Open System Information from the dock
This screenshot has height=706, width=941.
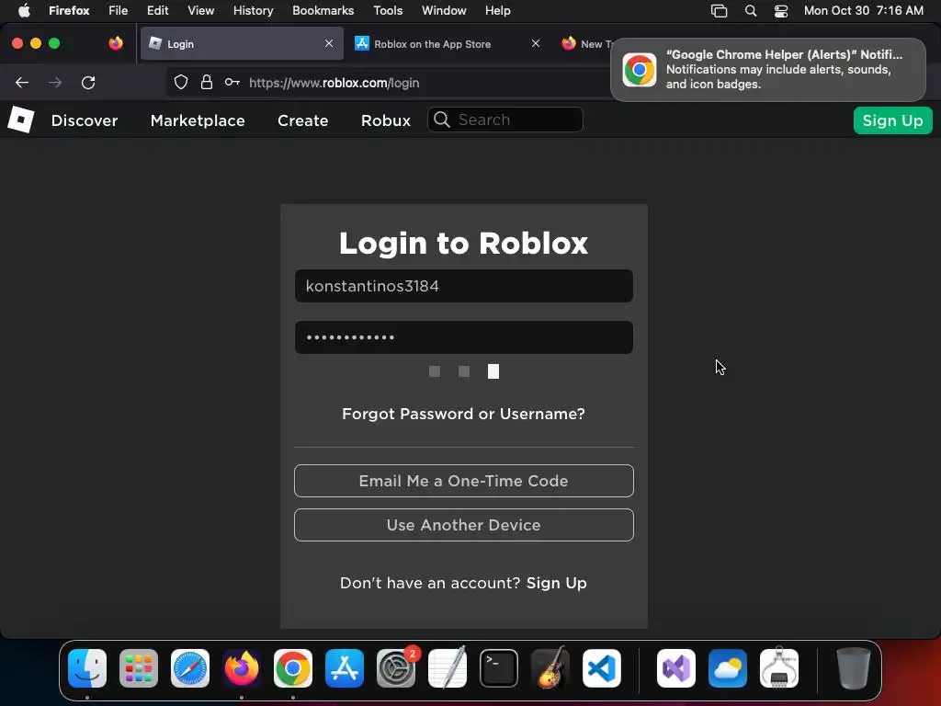[x=779, y=668]
